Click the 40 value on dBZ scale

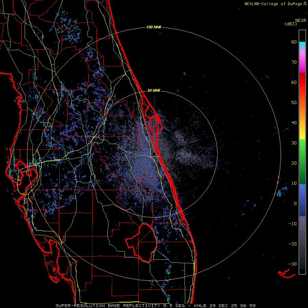point(294,123)
